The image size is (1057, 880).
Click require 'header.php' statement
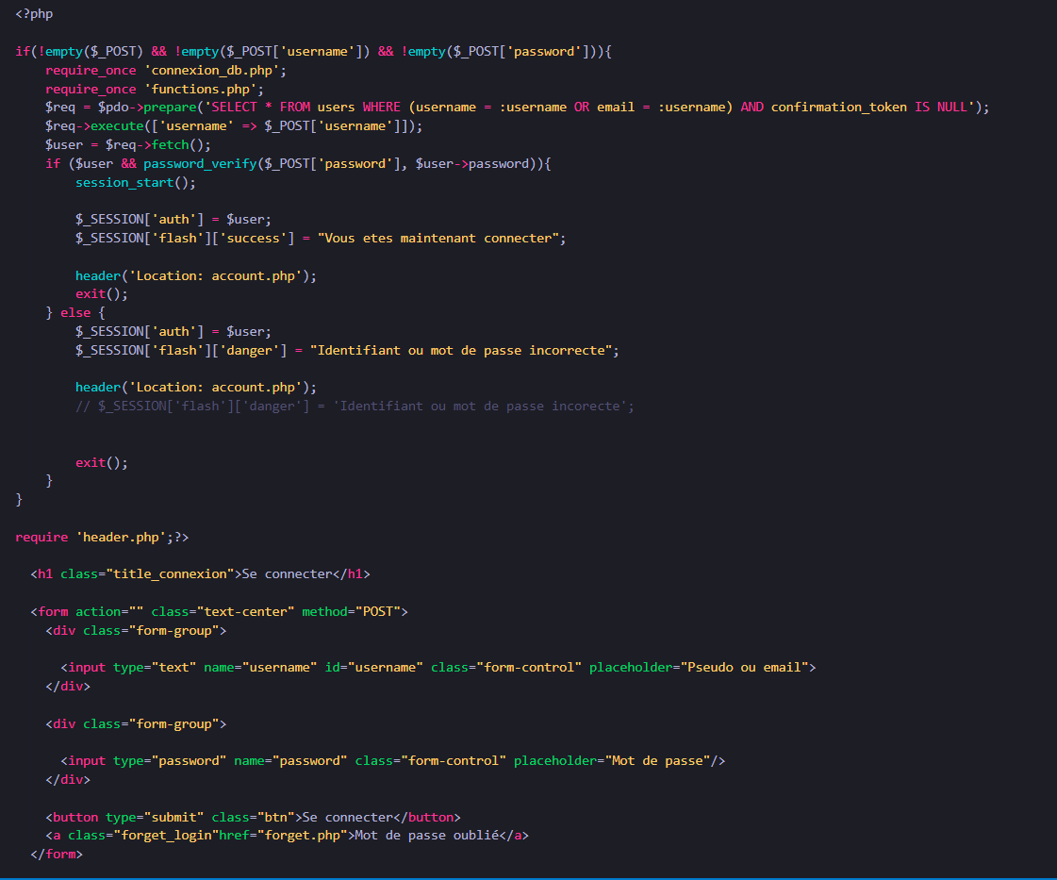tap(94, 538)
